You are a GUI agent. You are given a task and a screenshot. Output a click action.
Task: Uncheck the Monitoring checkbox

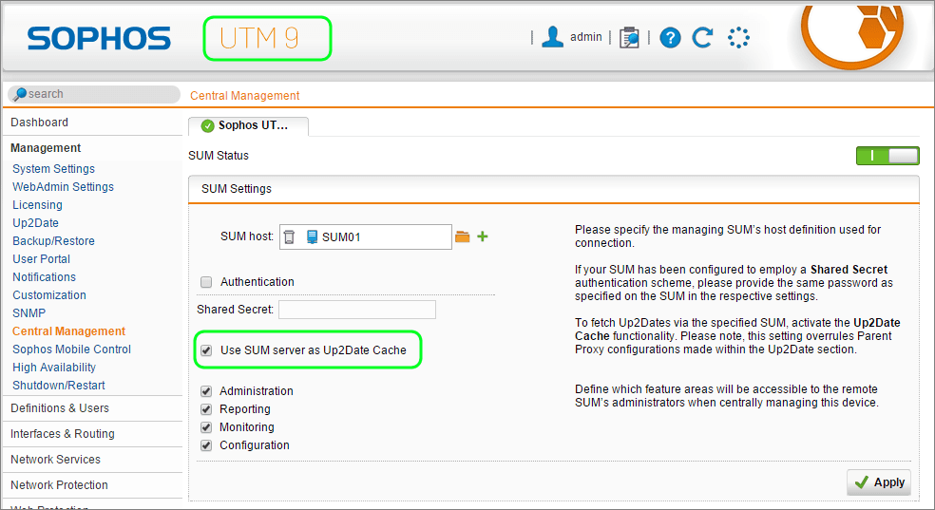tap(206, 427)
